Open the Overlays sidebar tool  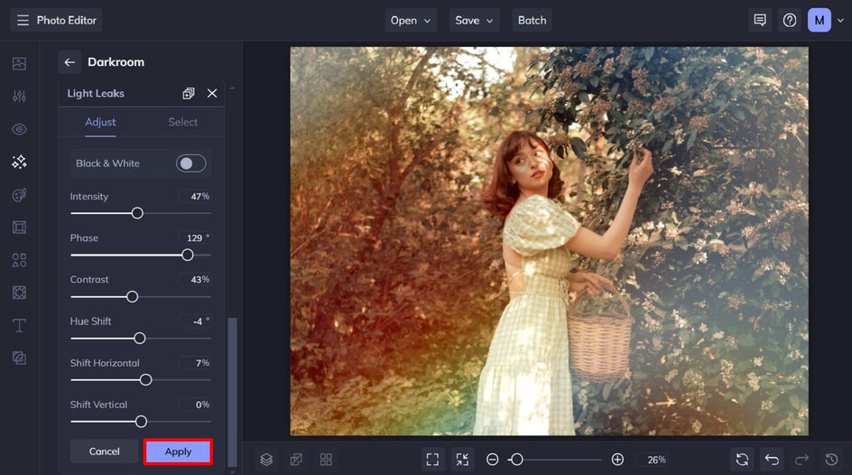19,293
